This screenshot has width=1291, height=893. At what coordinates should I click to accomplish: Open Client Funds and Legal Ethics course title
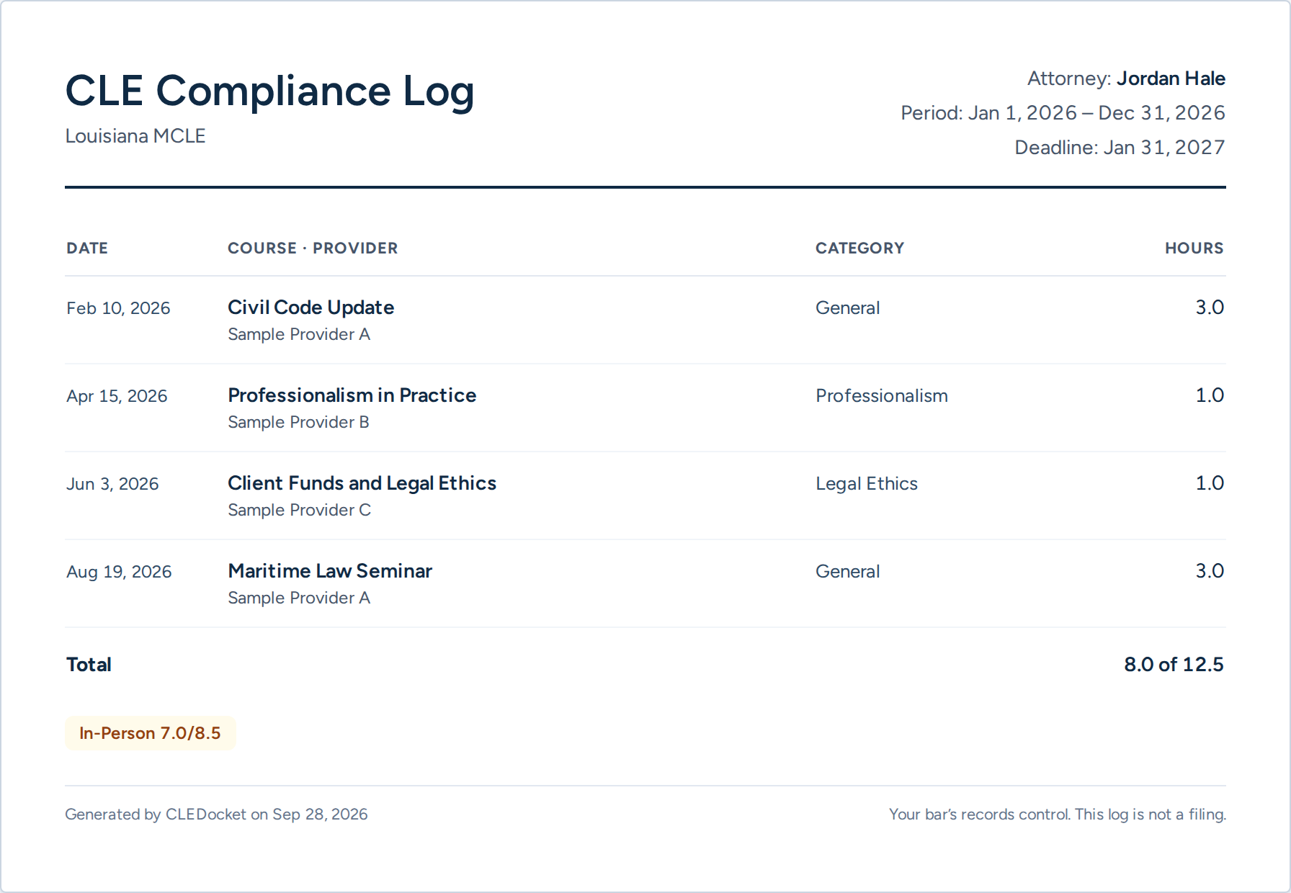[x=362, y=483]
